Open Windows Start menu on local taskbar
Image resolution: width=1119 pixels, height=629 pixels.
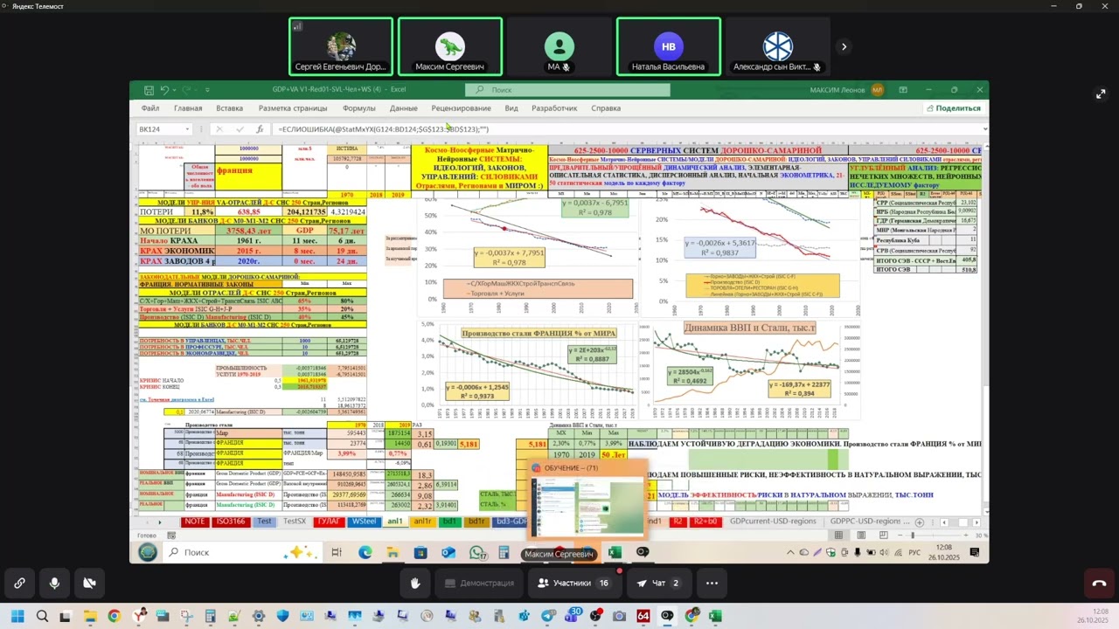(17, 617)
